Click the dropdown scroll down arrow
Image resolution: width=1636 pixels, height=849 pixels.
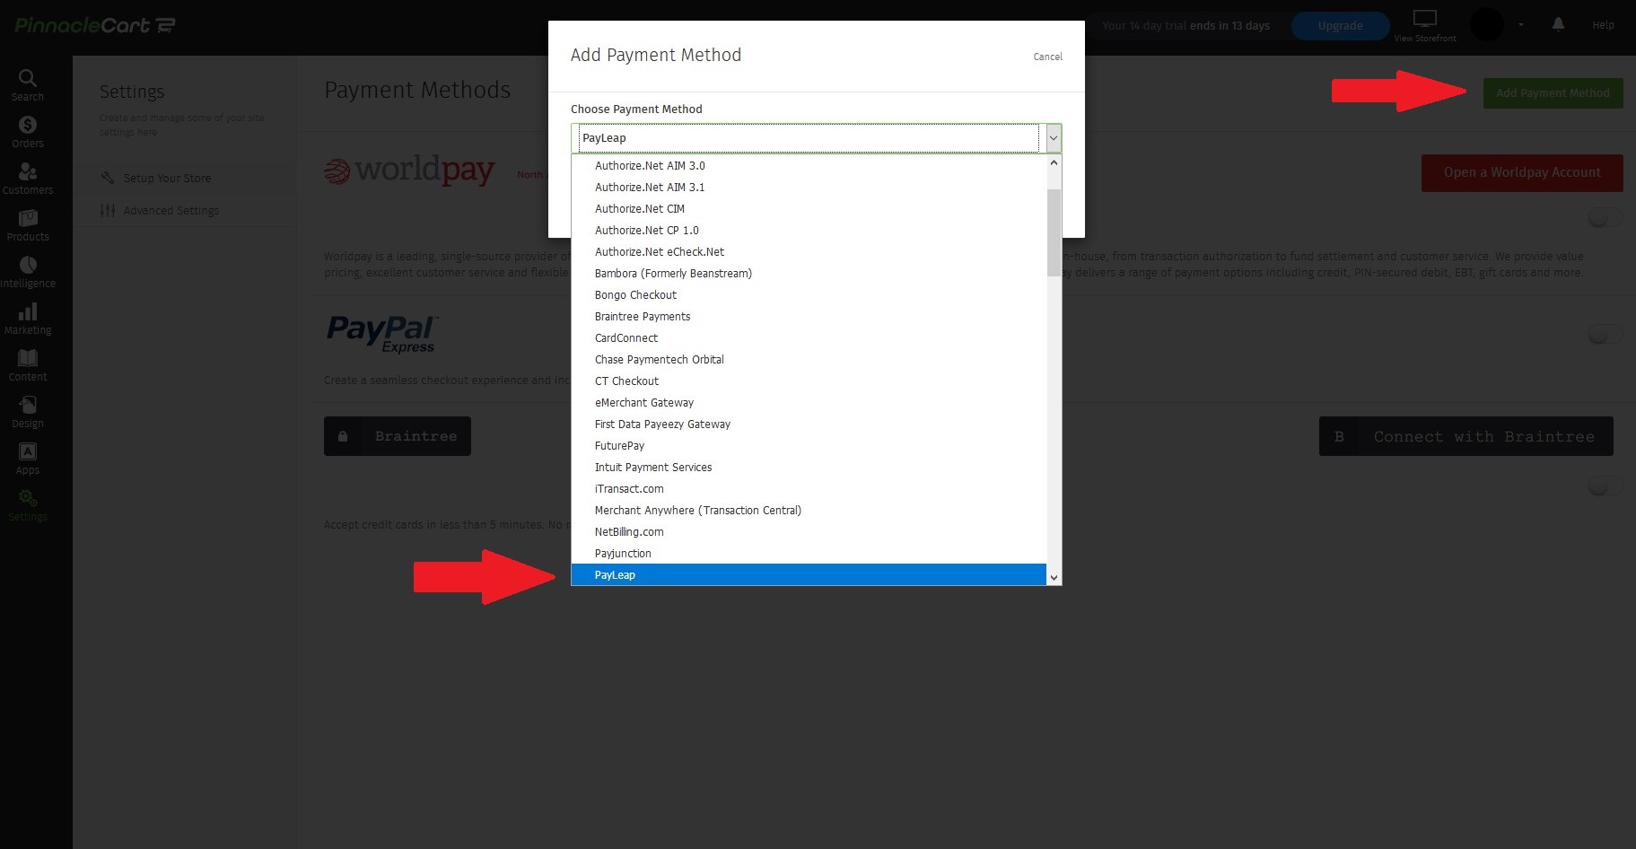click(1054, 578)
